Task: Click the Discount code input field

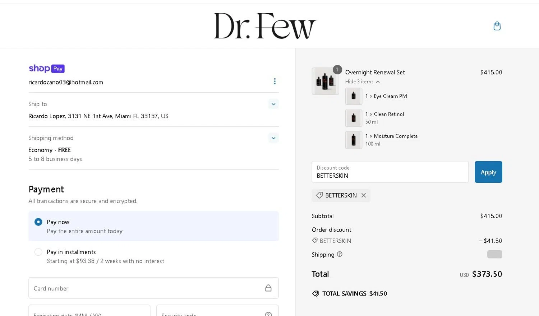Action: [x=390, y=172]
